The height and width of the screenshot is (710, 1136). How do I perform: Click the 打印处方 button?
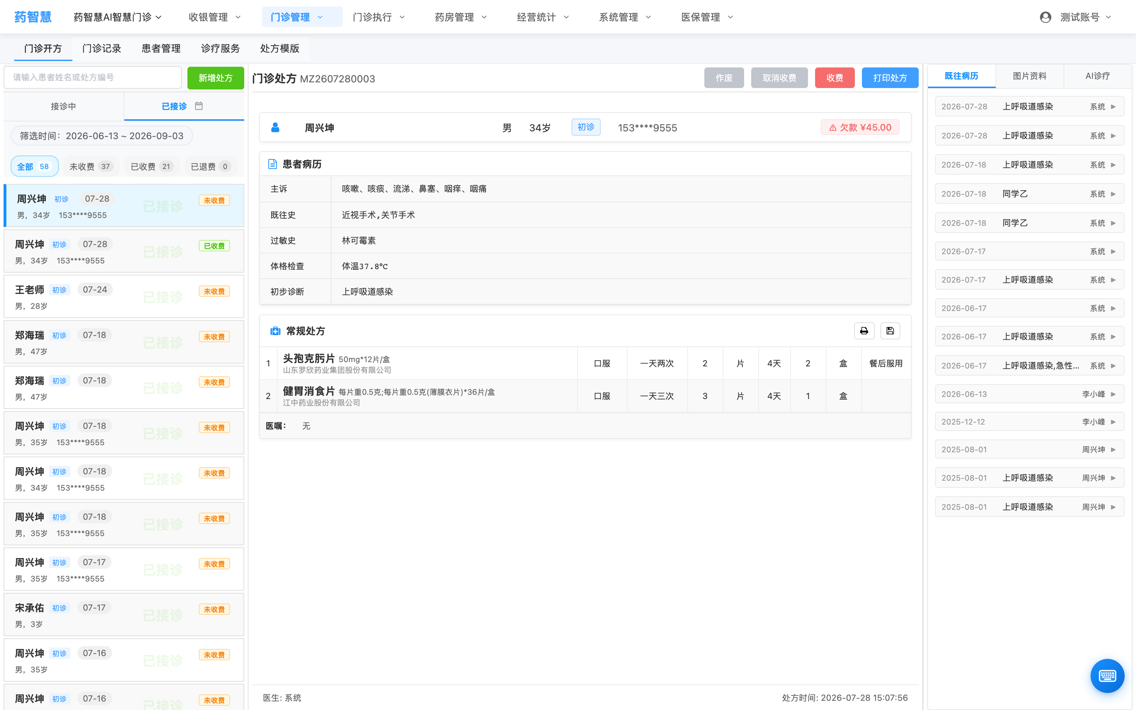pyautogui.click(x=890, y=78)
